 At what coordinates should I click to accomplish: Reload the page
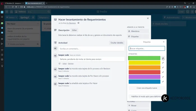click(x=13, y=7)
